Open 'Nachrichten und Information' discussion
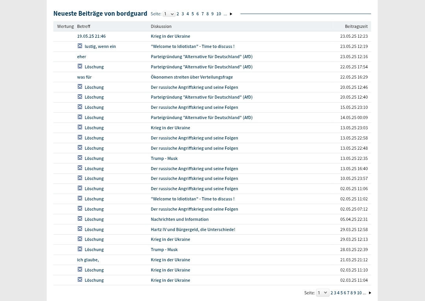 coord(180,219)
